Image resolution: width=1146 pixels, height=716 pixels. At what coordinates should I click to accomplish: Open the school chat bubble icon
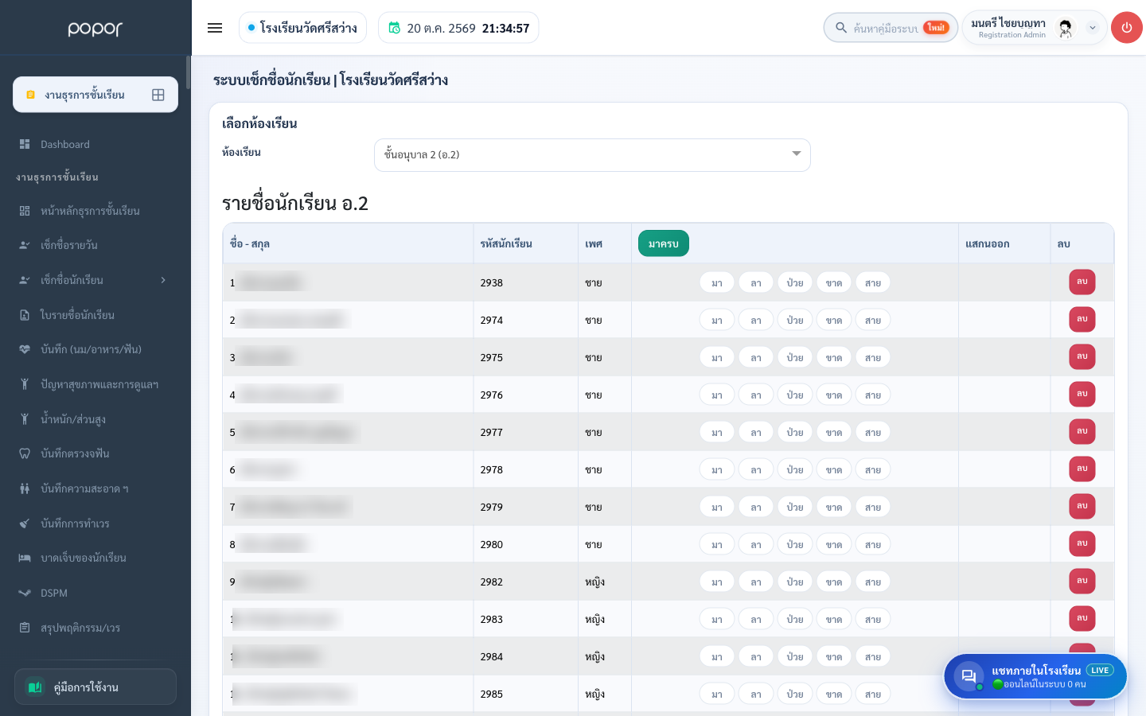click(x=969, y=676)
